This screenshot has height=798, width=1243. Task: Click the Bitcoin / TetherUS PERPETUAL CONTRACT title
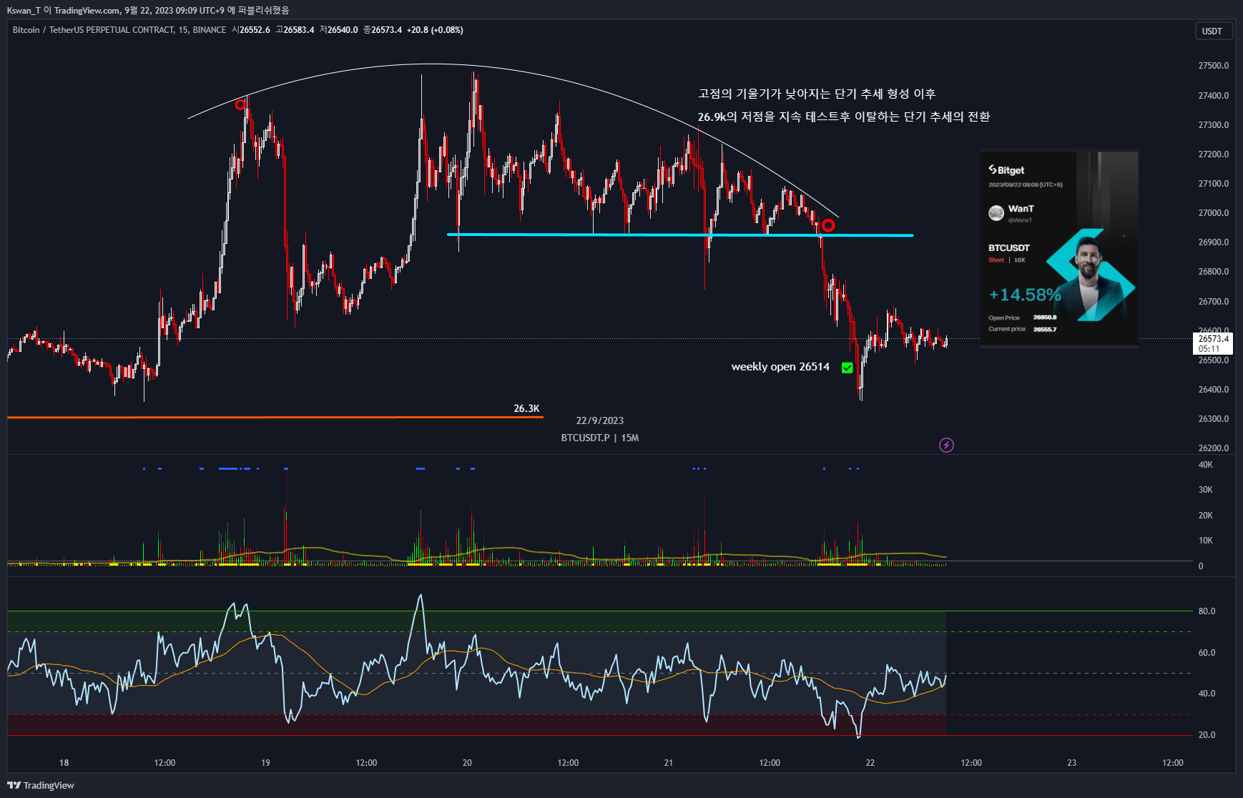pyautogui.click(x=119, y=30)
